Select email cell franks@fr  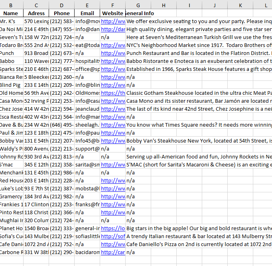click(87, 205)
